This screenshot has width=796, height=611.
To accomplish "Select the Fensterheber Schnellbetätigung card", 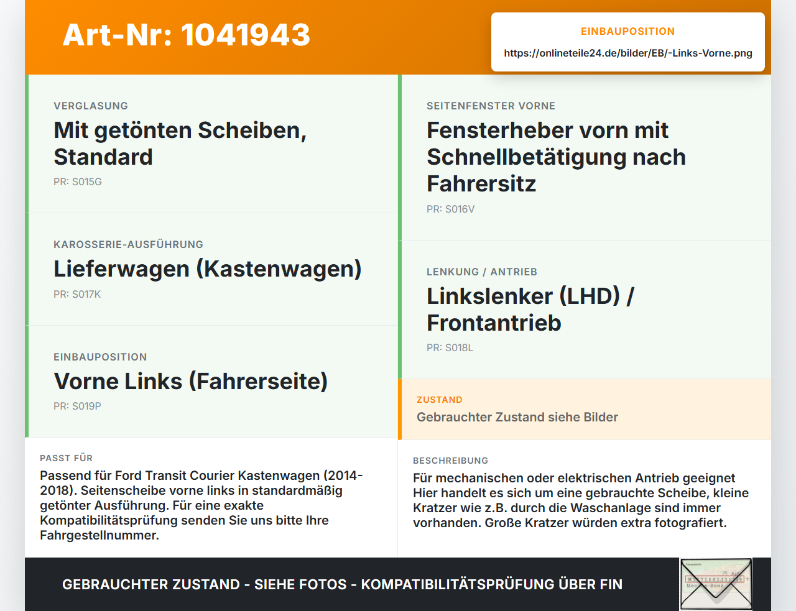I will [585, 157].
